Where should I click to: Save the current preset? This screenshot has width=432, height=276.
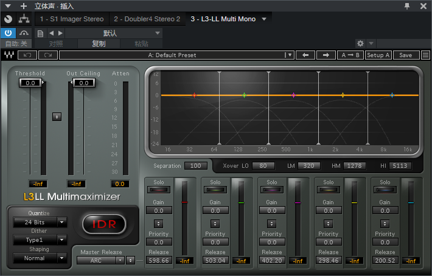406,55
